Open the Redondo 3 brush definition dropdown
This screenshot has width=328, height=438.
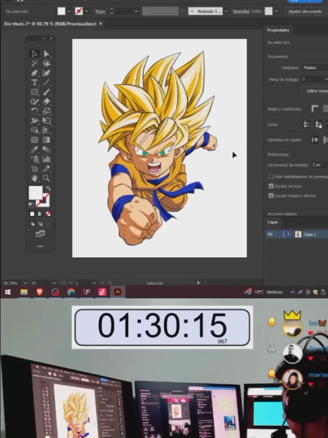226,11
